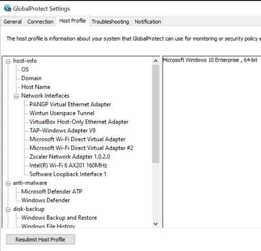Viewport: 261px width, 251px height.
Task: Select the OS entry in the tree
Action: (x=25, y=70)
